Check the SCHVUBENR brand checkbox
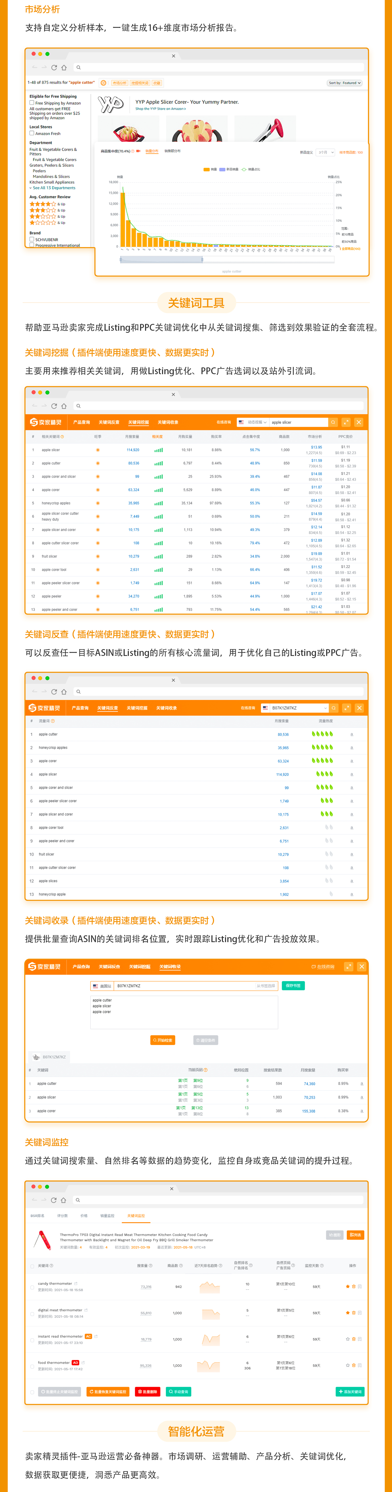This screenshot has height=1492, width=392. [32, 239]
